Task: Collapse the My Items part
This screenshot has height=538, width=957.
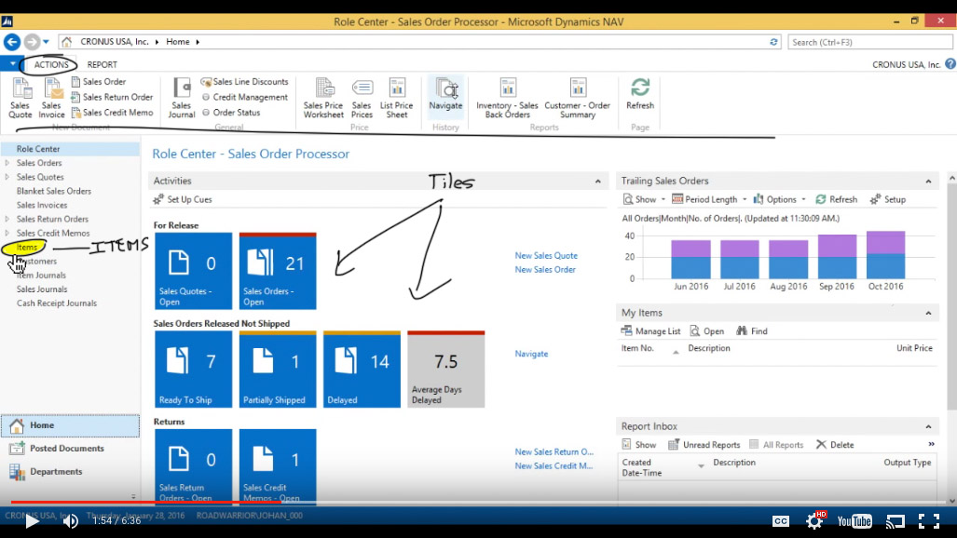Action: point(928,313)
